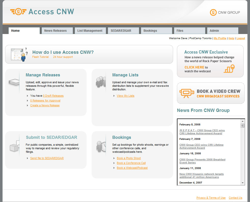
Task: Go to the SEDAR/EDGAR tab
Action: (123, 31)
